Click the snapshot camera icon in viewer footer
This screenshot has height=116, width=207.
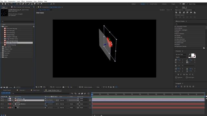tap(63, 87)
